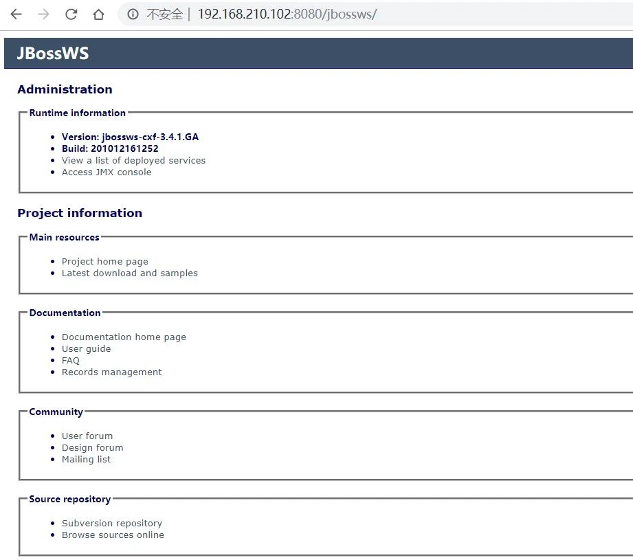The image size is (633, 560).
Task: Open the Mailing list link
Action: (x=86, y=459)
